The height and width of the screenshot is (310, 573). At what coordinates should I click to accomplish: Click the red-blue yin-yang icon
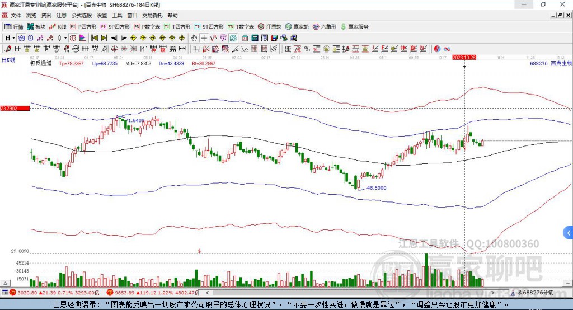(x=437, y=49)
